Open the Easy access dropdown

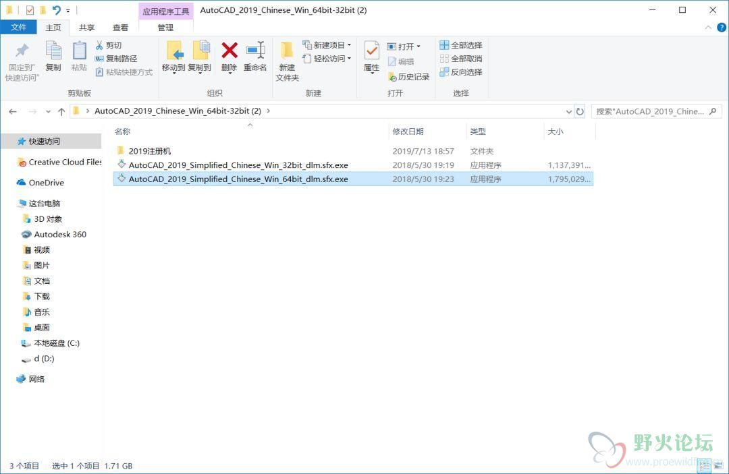(327, 59)
